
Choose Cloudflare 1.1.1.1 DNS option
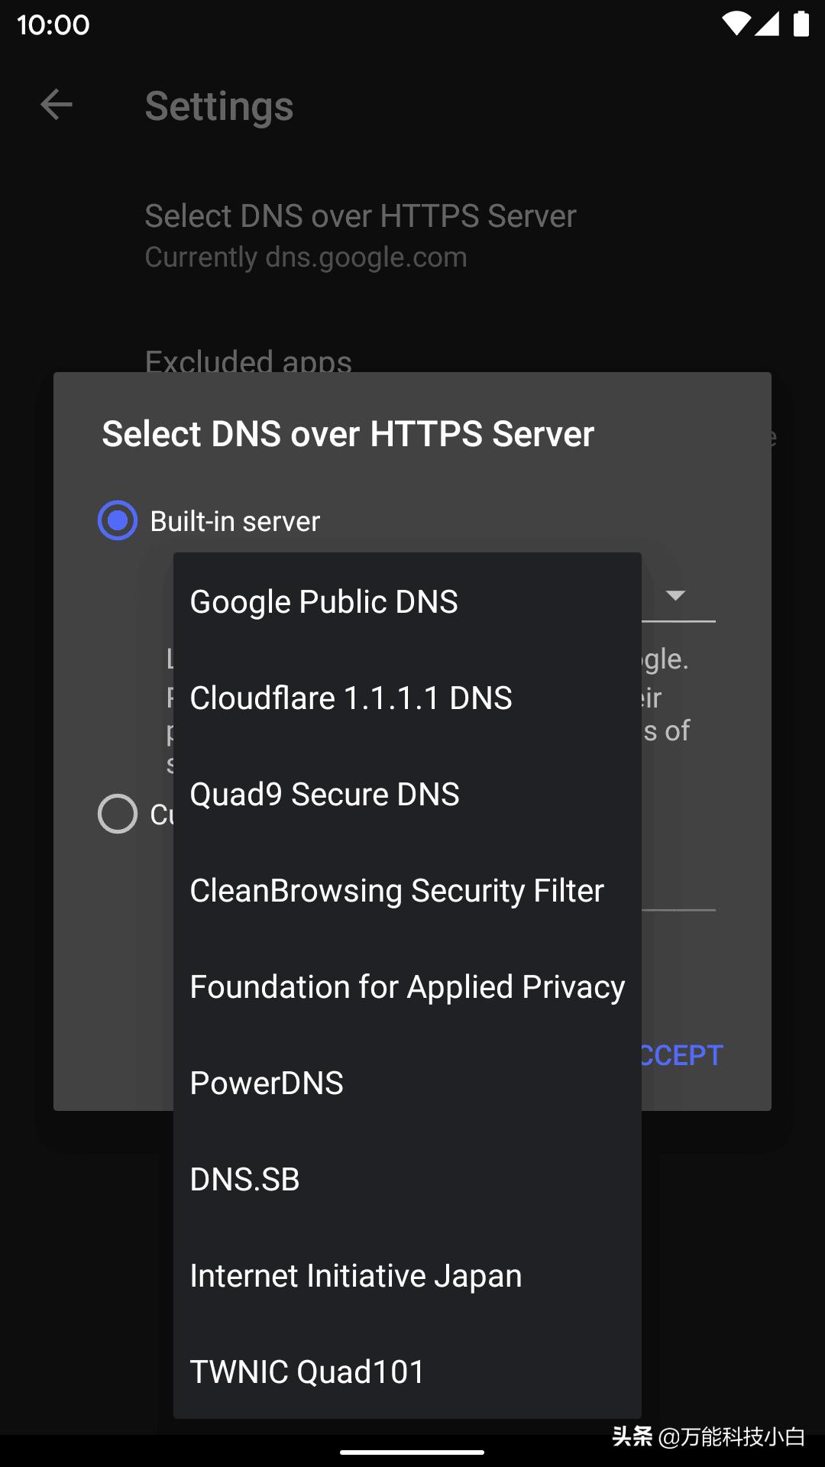click(351, 698)
